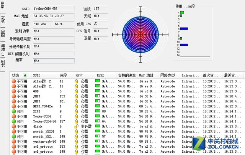The image size is (245, 155).
Task: Click channel value 161 in JHYX row
Action: click(x=62, y=101)
